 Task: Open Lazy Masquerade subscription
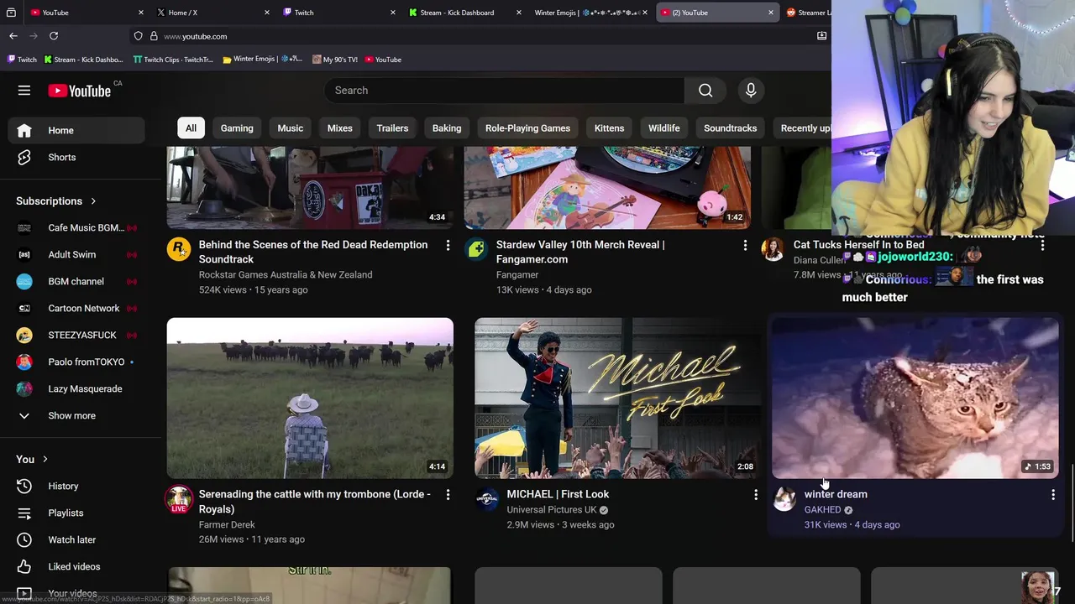pos(76,388)
